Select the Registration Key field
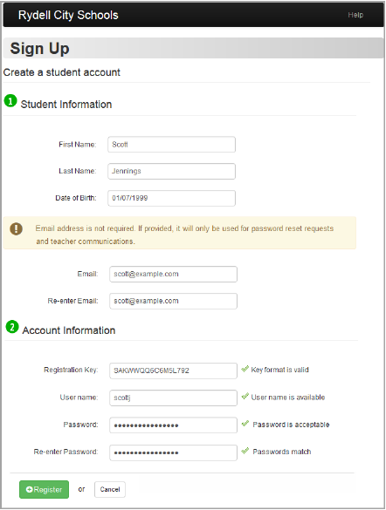Image resolution: width=386 pixels, height=510 pixels. click(173, 371)
